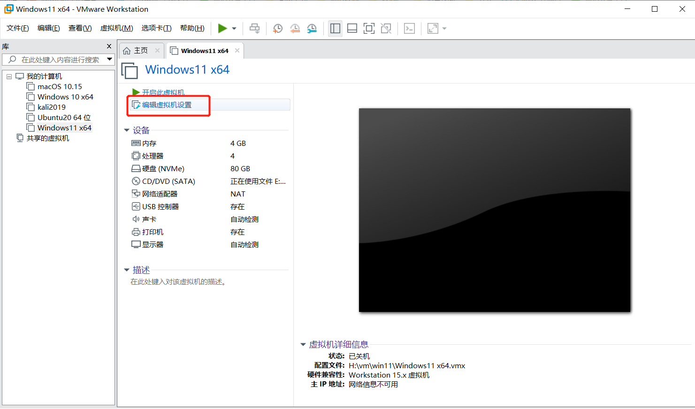The height and width of the screenshot is (409, 695).
Task: Open the 查看(V) menu
Action: tap(80, 28)
